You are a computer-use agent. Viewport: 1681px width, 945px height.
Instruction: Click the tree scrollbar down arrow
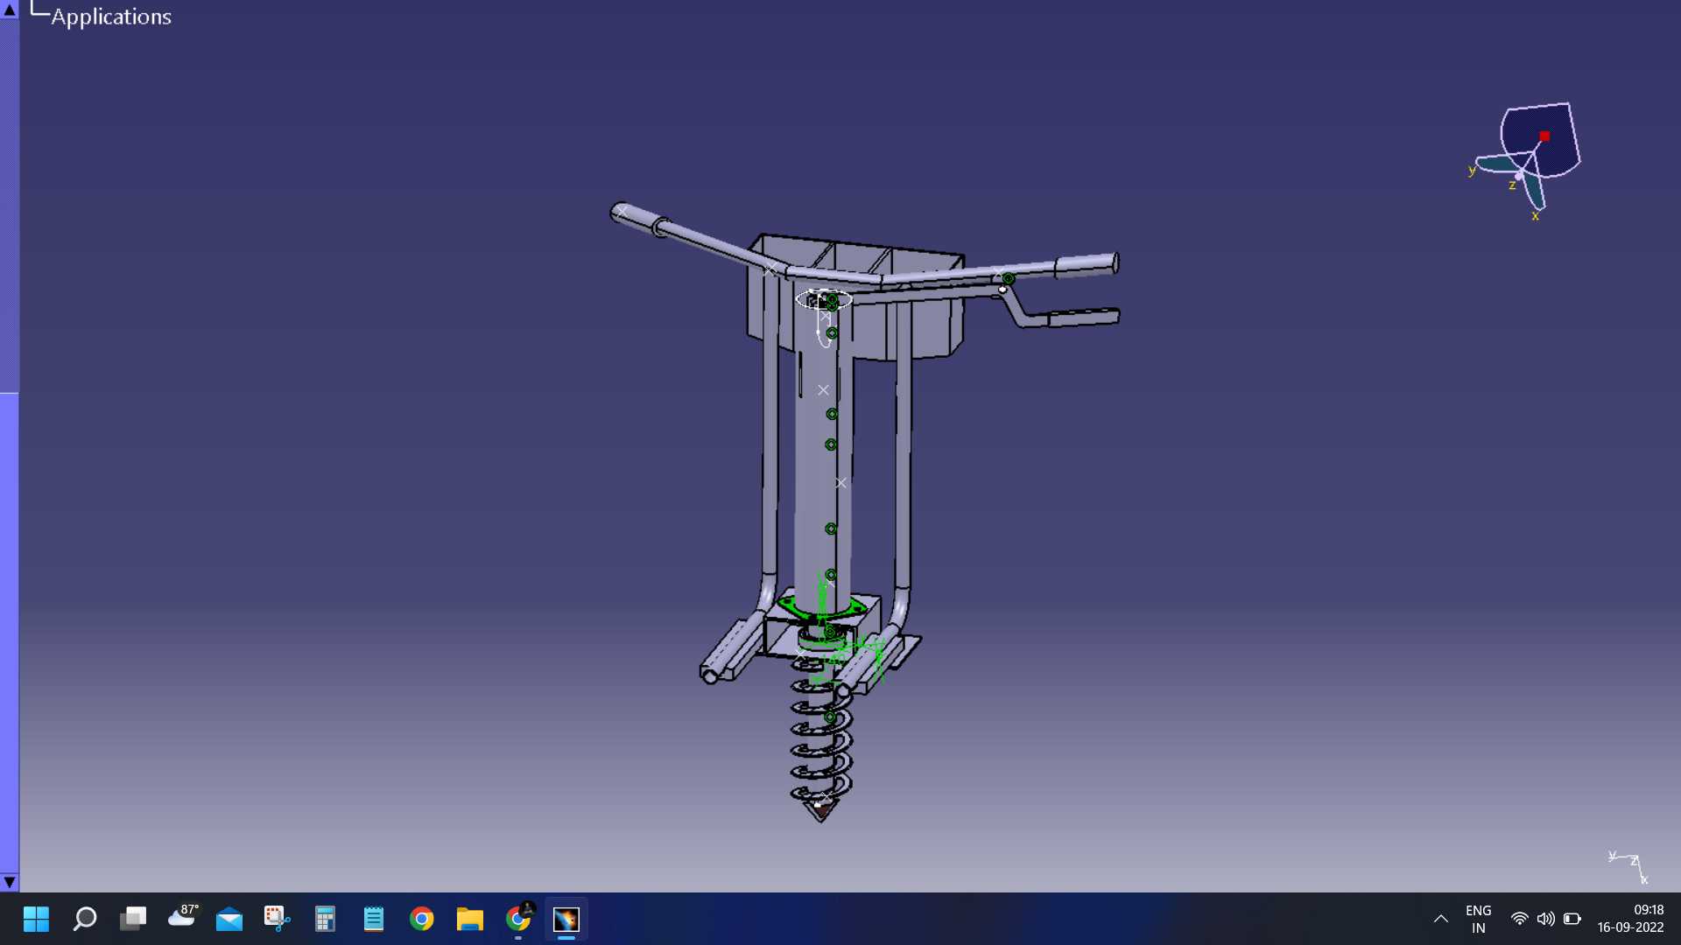[10, 882]
